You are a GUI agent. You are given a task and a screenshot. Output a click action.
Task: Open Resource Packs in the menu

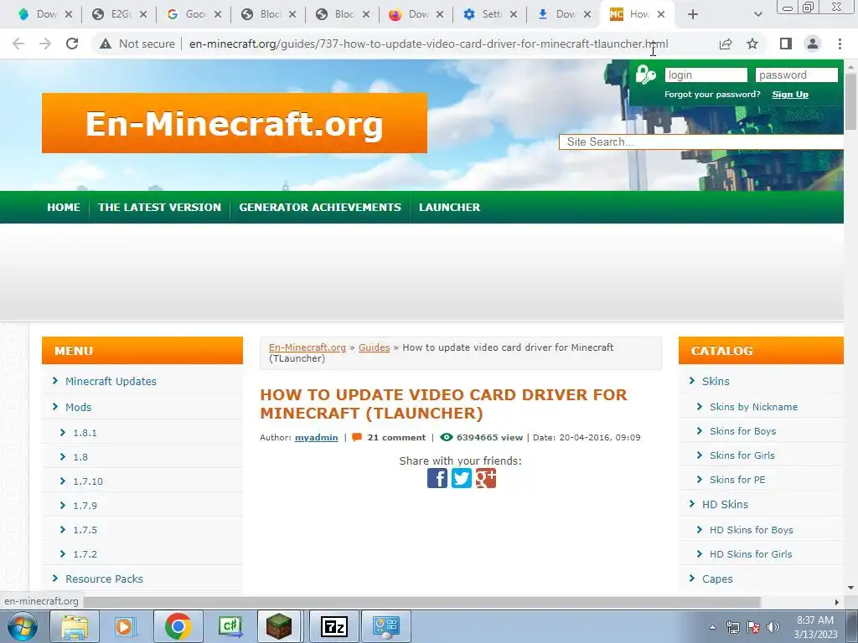104,579
